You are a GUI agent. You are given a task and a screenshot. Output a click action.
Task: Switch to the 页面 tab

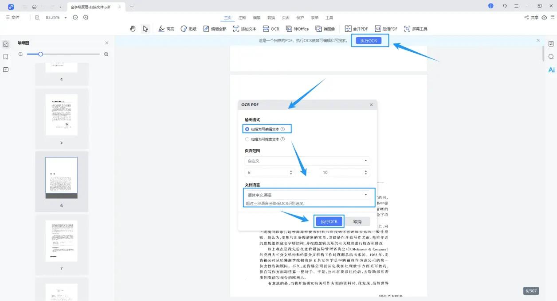click(x=286, y=18)
